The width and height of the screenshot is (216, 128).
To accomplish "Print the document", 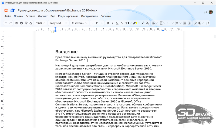I will click(21, 23).
